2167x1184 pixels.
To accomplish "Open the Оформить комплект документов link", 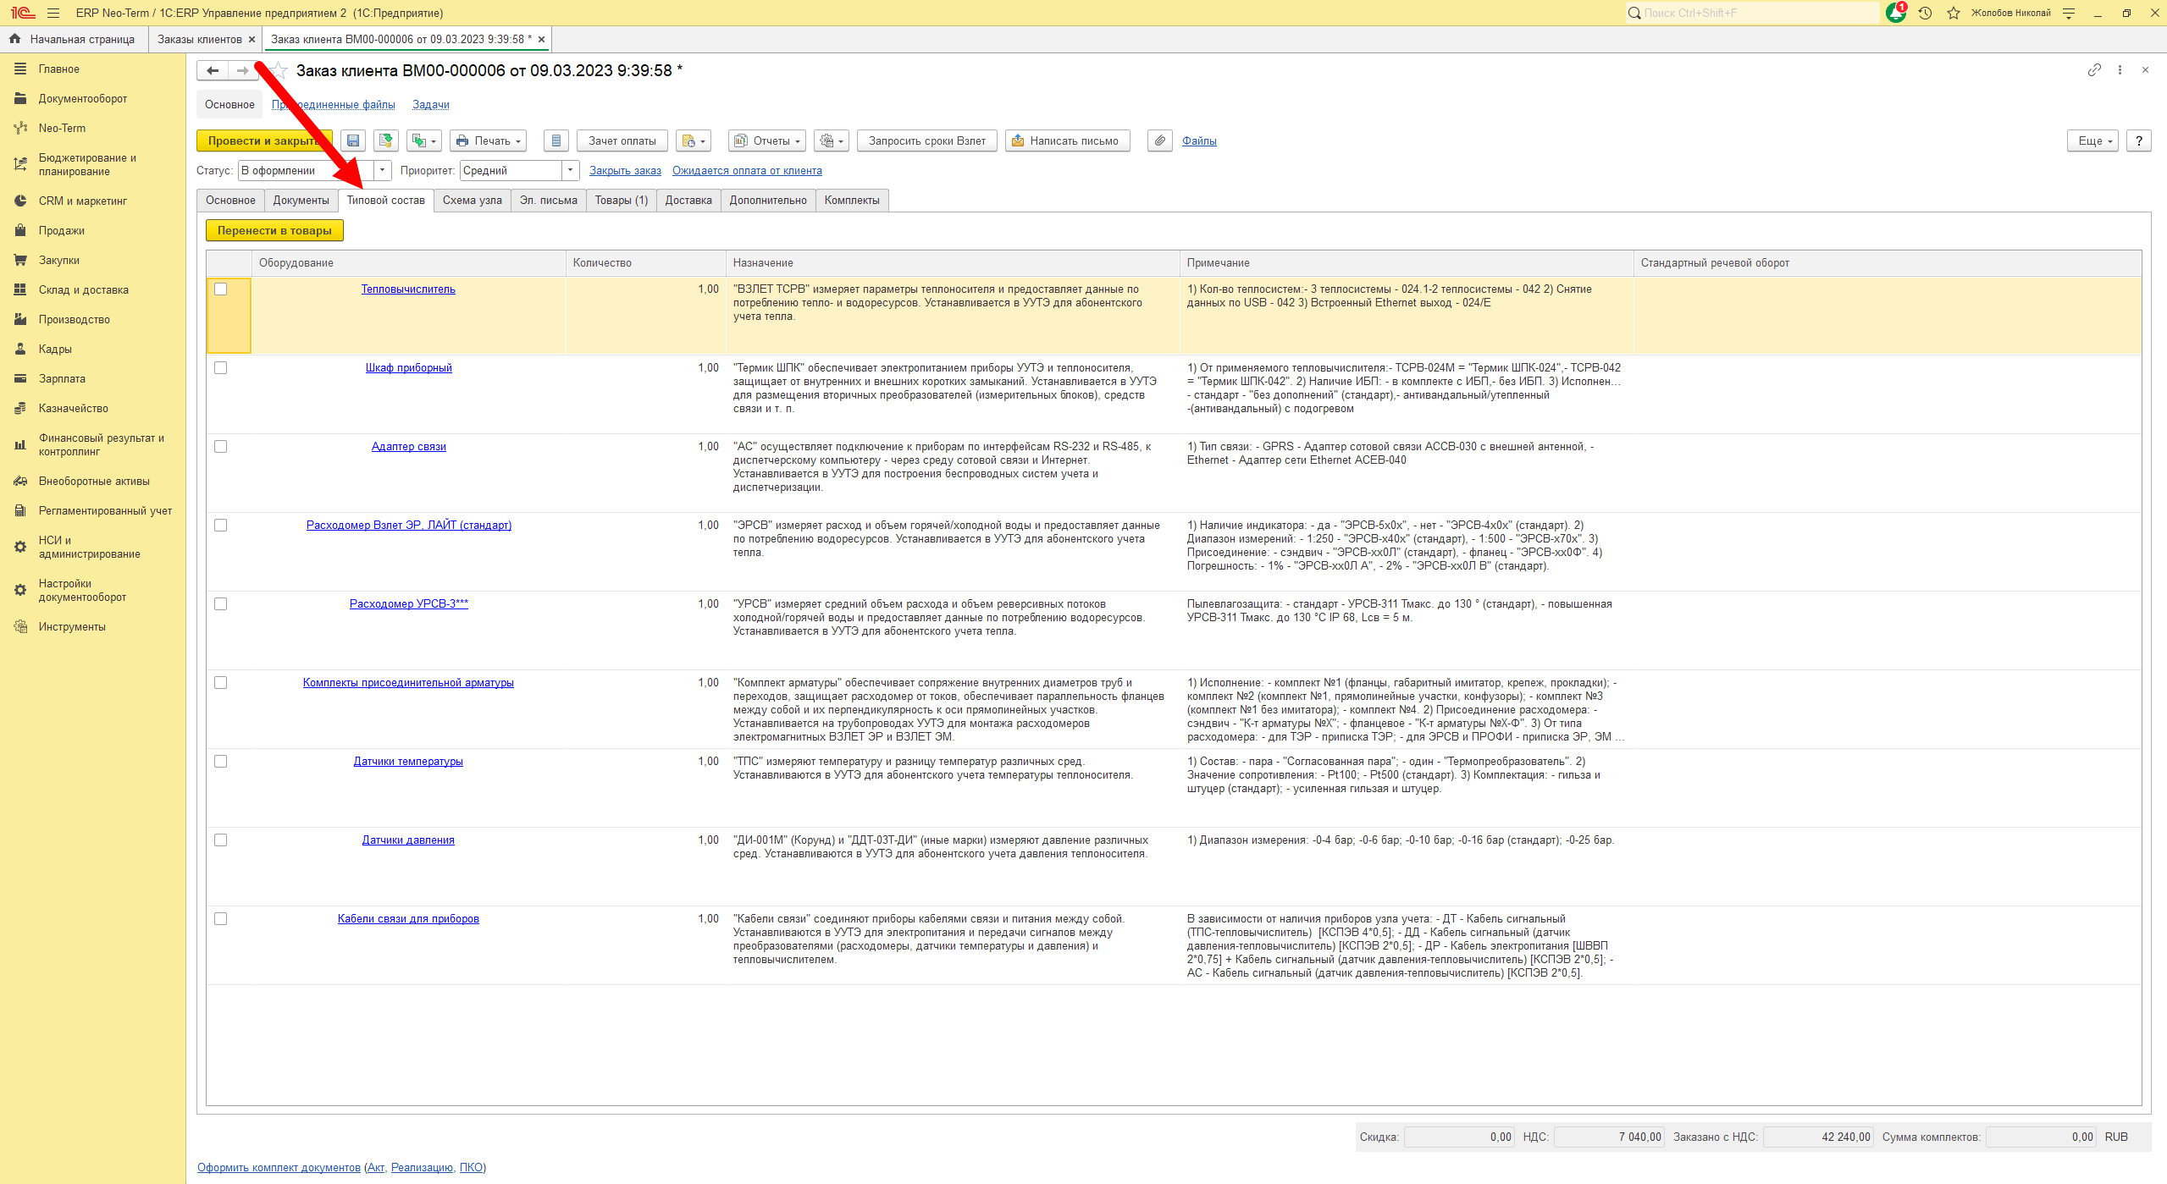I will pos(279,1168).
